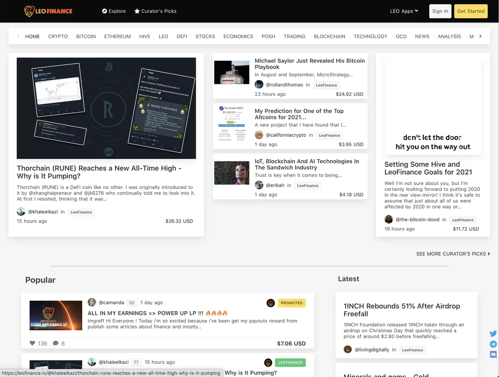Open ALL IN MY EARNINGS post title

[157, 313]
